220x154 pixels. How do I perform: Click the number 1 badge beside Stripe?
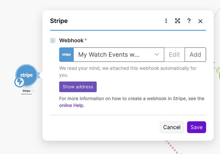click(33, 91)
